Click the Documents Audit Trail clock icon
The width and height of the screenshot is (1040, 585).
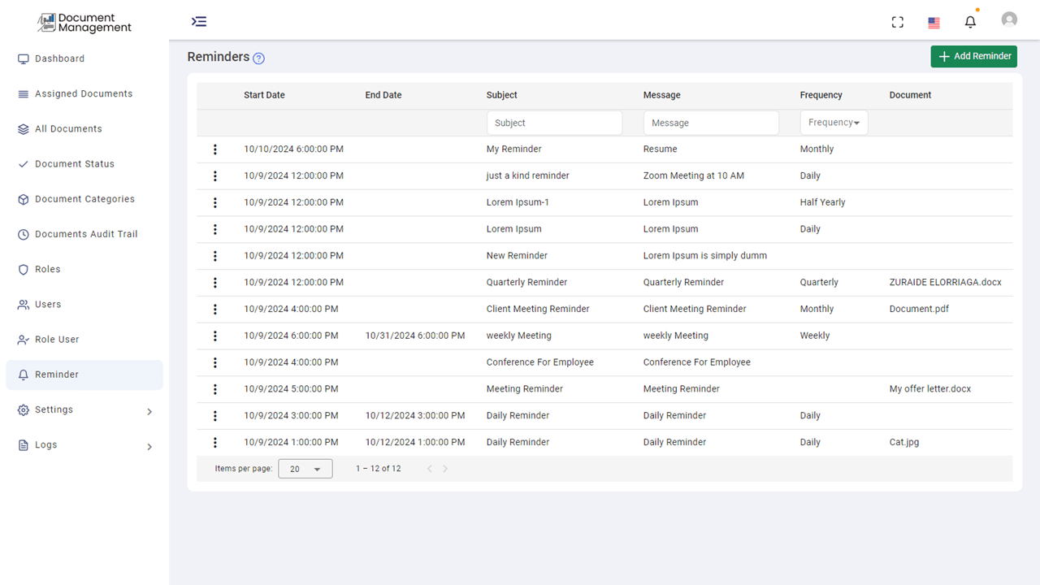coord(22,234)
